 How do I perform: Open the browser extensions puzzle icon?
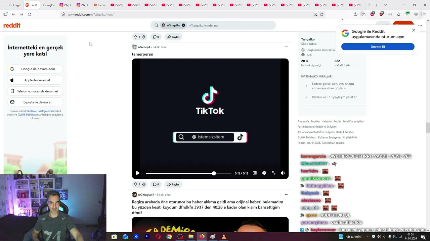(x=363, y=14)
